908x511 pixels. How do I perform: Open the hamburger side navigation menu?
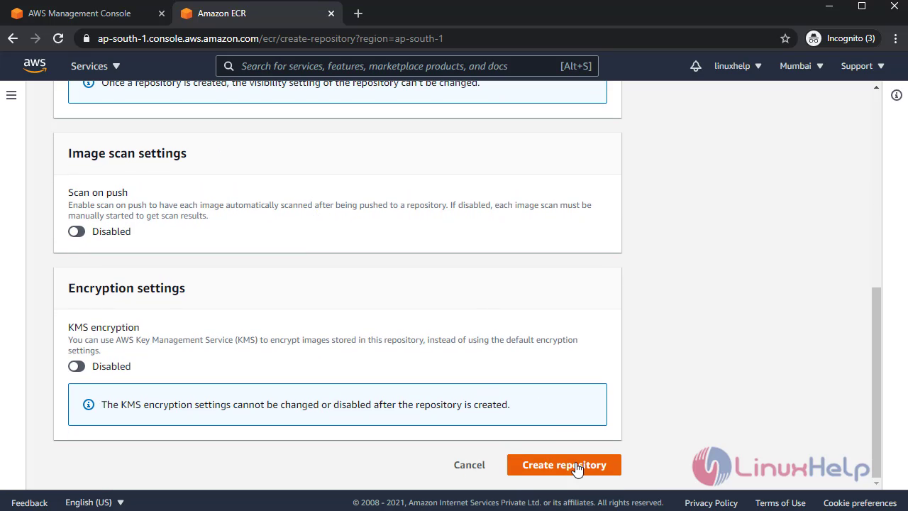coord(11,95)
